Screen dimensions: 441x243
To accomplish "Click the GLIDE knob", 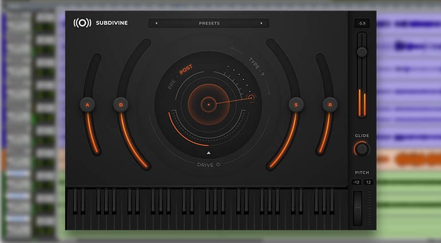I will tap(362, 149).
